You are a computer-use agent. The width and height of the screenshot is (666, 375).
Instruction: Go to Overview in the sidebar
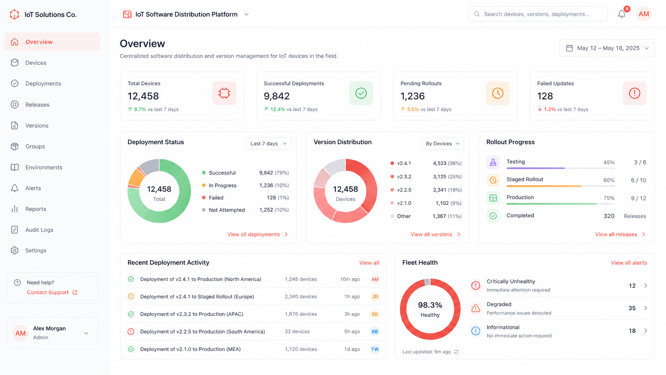point(52,42)
